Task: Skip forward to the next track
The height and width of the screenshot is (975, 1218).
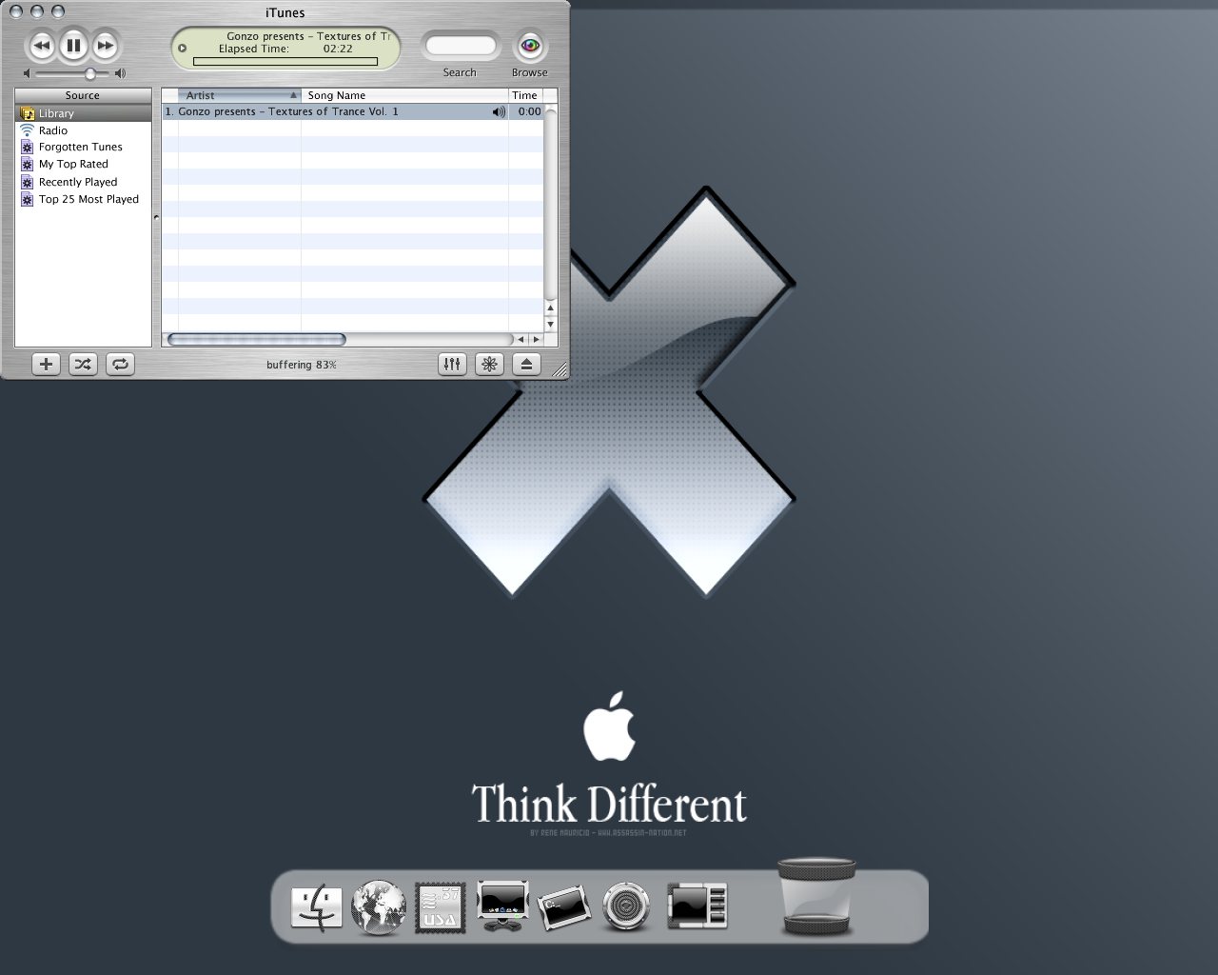Action: (106, 45)
